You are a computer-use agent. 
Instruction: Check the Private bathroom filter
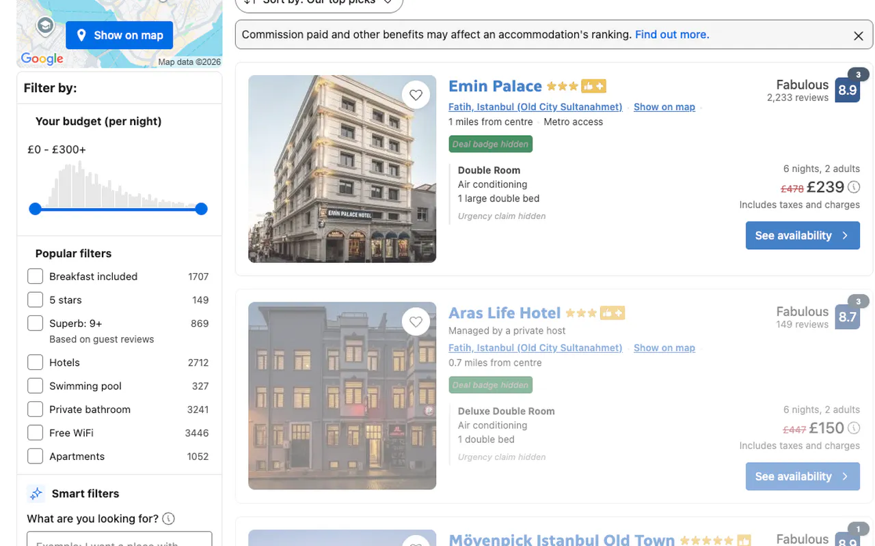click(x=35, y=409)
